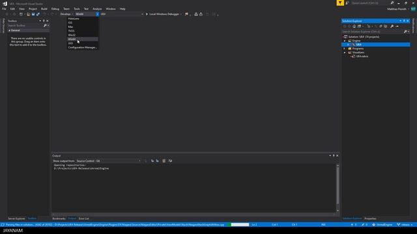The height and width of the screenshot is (234, 417).
Task: Open the Tools menu
Action: pos(77,8)
